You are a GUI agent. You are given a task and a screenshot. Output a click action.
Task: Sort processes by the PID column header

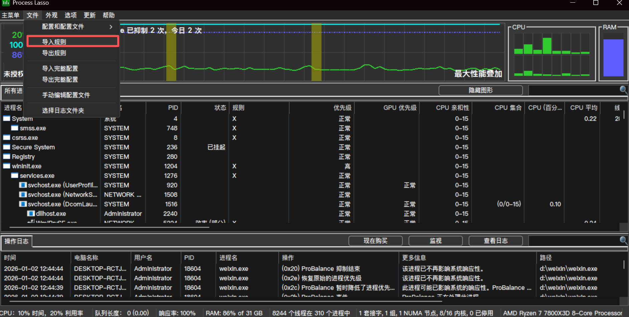coord(173,108)
